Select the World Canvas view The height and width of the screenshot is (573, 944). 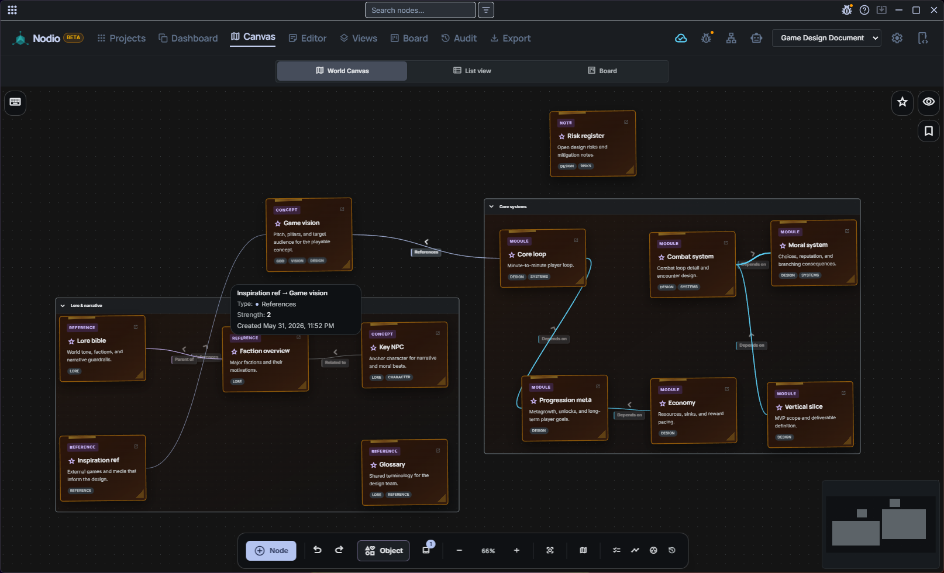click(x=342, y=71)
